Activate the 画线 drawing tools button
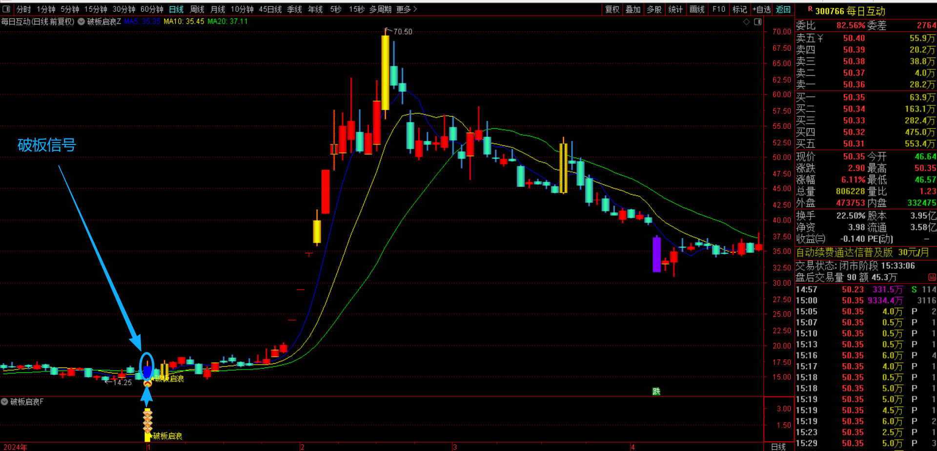The width and height of the screenshot is (937, 451). coord(697,9)
